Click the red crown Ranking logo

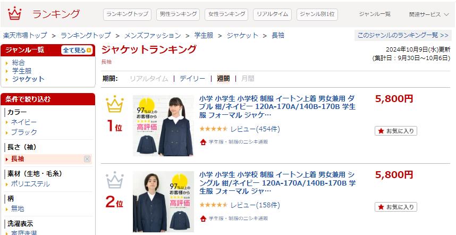pyautogui.click(x=14, y=13)
